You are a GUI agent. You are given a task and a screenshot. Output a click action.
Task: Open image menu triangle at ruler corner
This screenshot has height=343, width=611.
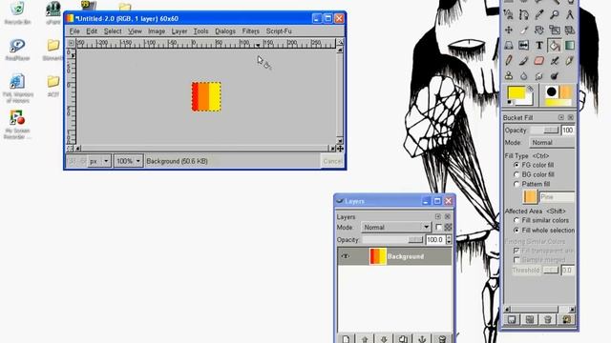tap(71, 43)
